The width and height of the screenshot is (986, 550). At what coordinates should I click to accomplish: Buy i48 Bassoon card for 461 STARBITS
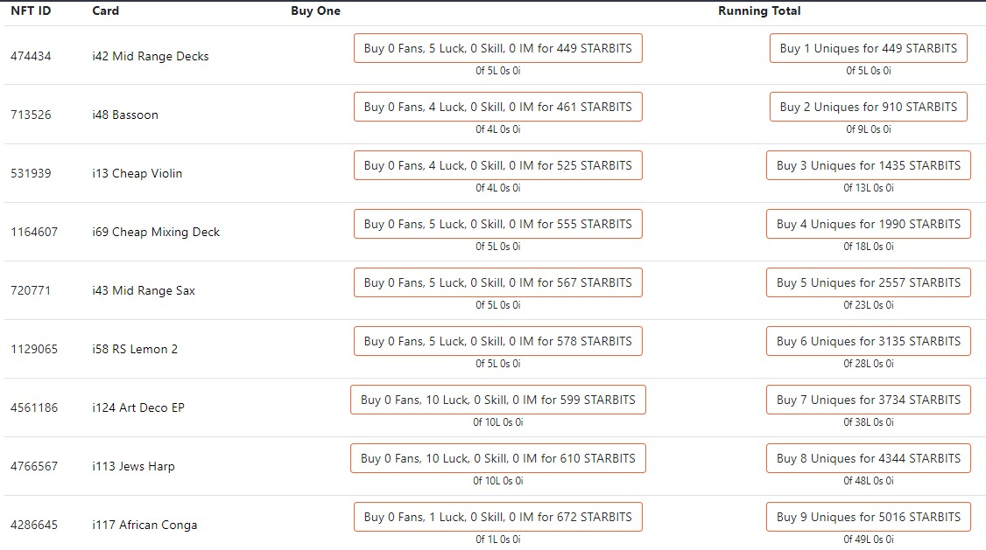(498, 107)
